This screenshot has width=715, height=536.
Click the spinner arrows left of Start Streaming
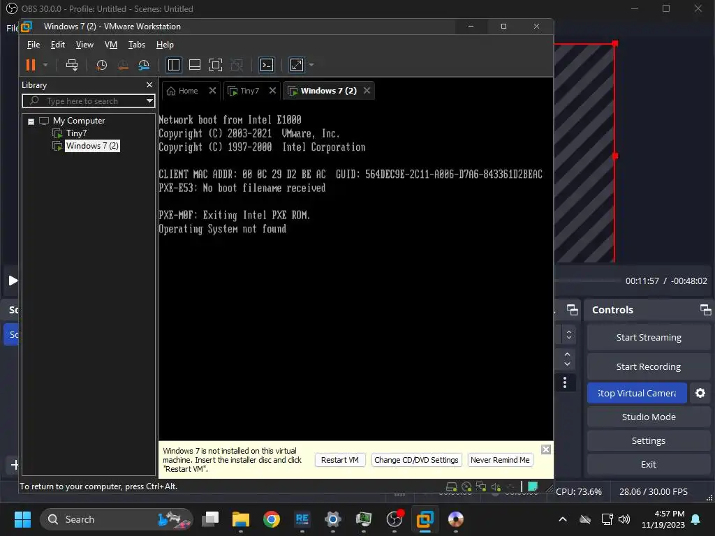point(568,335)
